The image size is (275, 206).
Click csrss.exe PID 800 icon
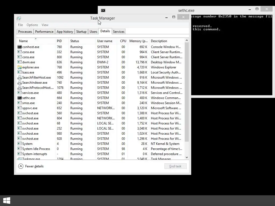[x=19, y=57]
